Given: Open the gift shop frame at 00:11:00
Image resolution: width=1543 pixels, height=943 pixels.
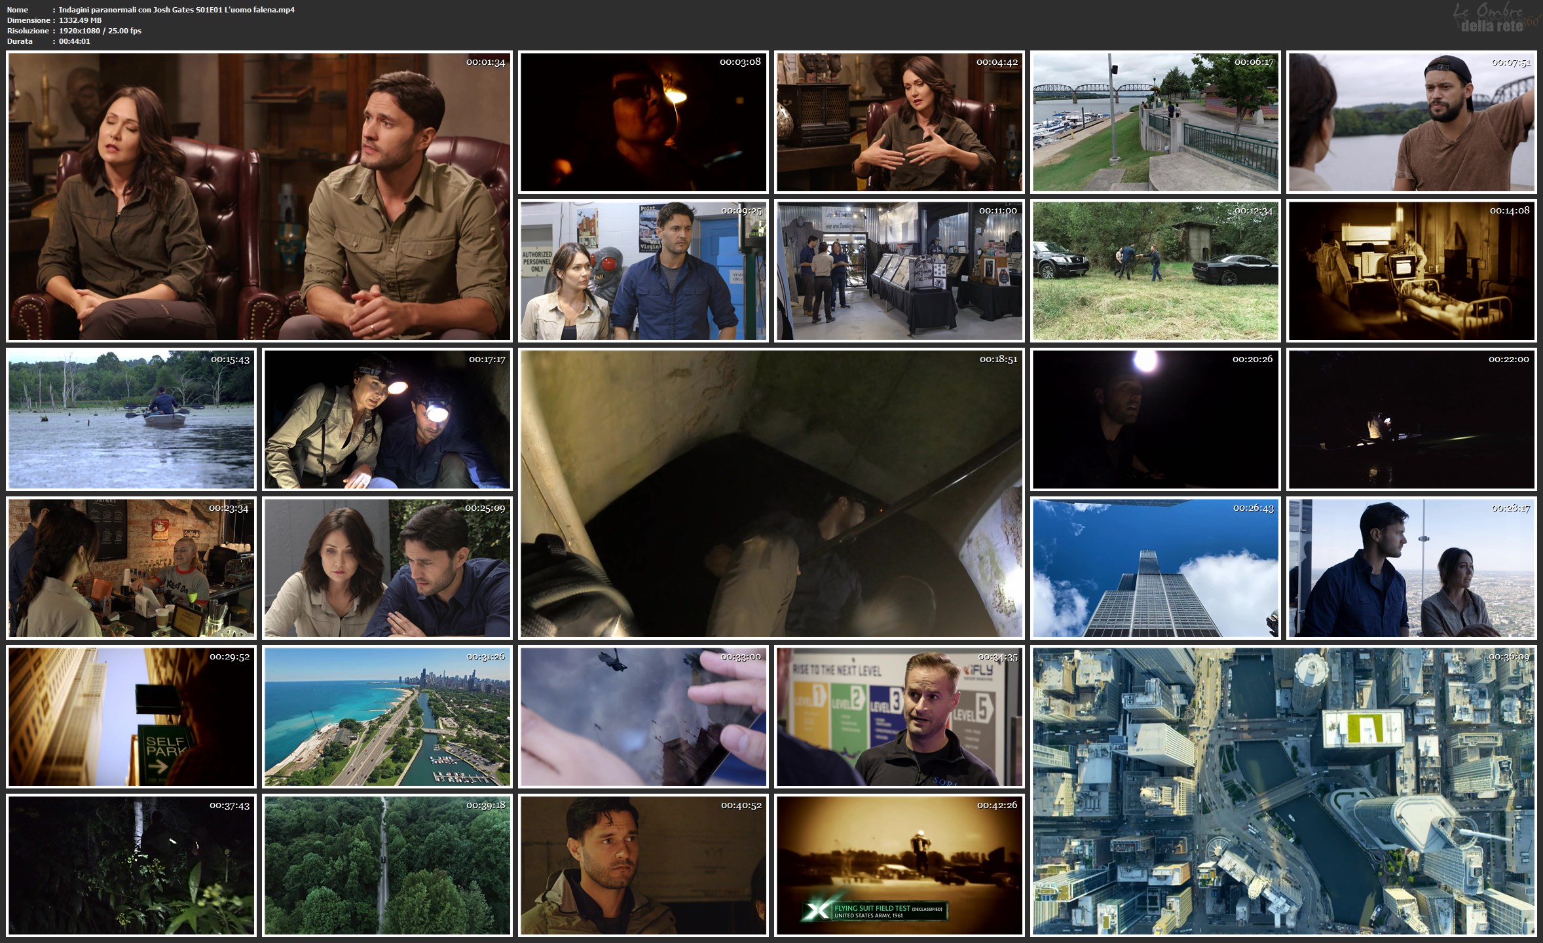Looking at the screenshot, I should coord(899,271).
